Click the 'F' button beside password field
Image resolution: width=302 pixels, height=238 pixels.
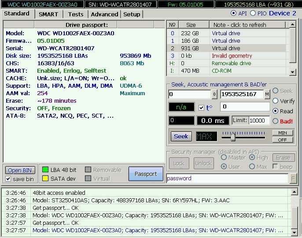(293, 178)
